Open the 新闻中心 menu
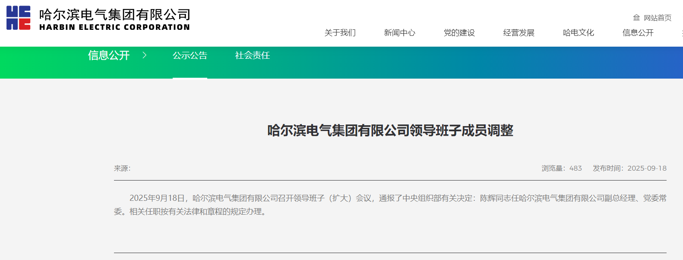The height and width of the screenshot is (260, 683). point(400,33)
